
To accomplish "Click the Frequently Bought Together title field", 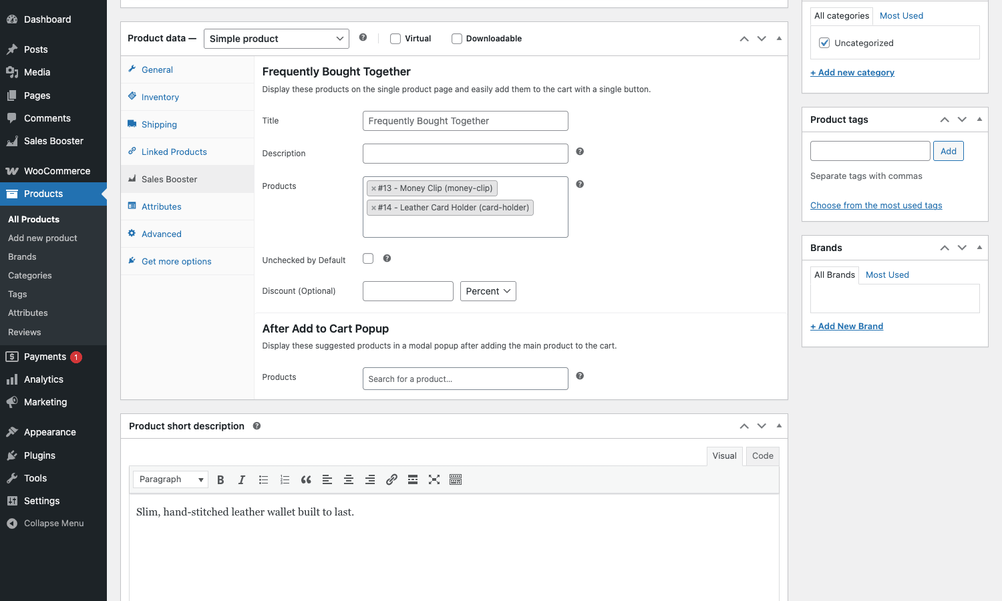I will click(465, 121).
